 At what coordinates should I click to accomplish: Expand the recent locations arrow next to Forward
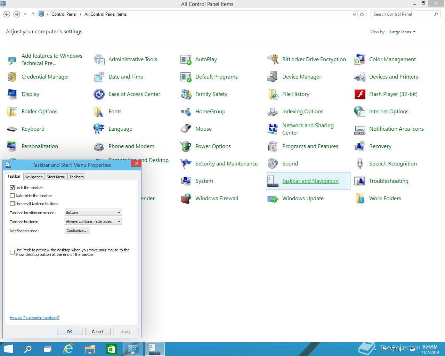coord(25,14)
